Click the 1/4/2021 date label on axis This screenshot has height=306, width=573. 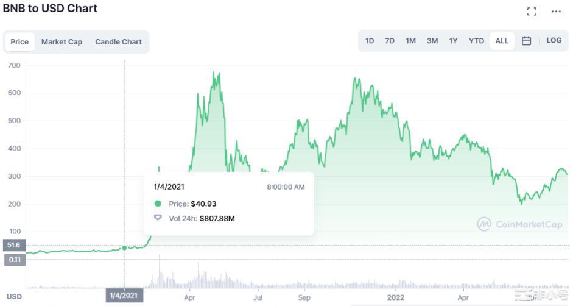pyautogui.click(x=124, y=296)
